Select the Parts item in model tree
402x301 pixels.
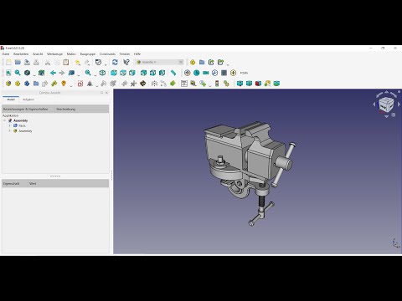pyautogui.click(x=22, y=125)
